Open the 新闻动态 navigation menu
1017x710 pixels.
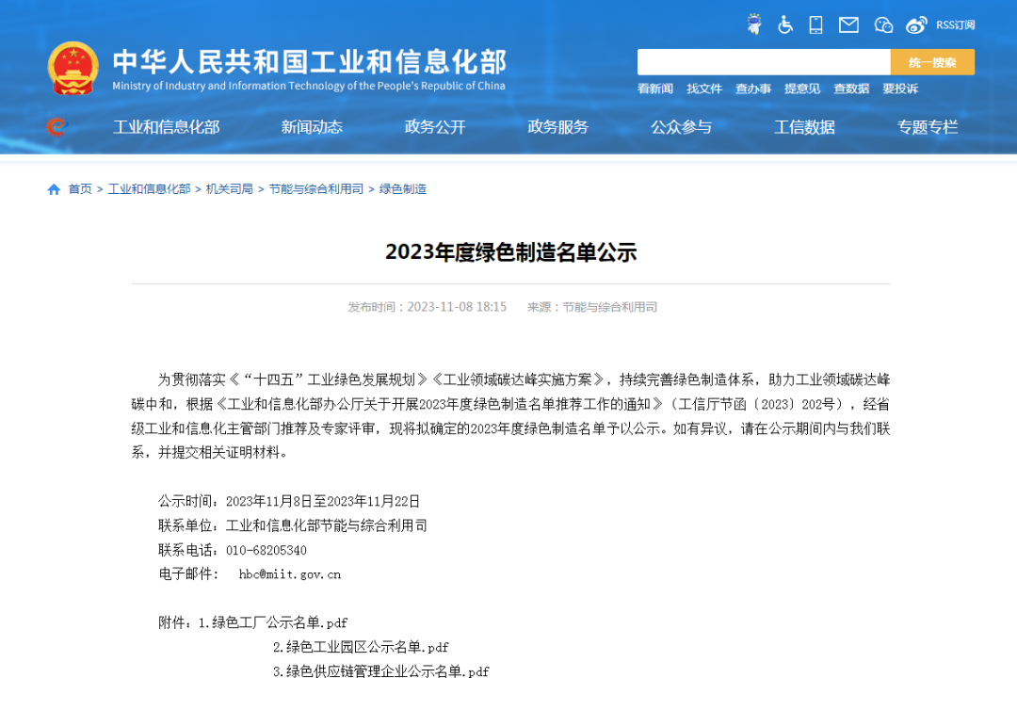pos(312,127)
